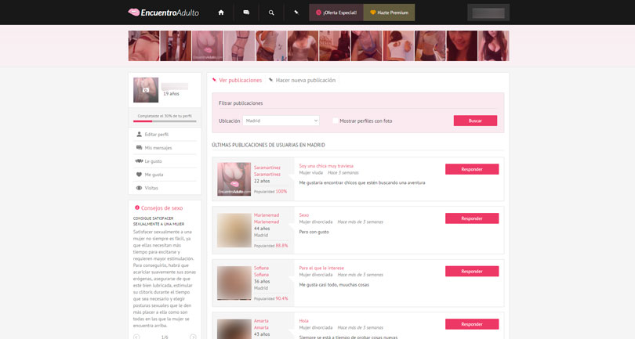The width and height of the screenshot is (635, 339).
Task: Click the camera icon on profile photo
Action: [x=146, y=90]
